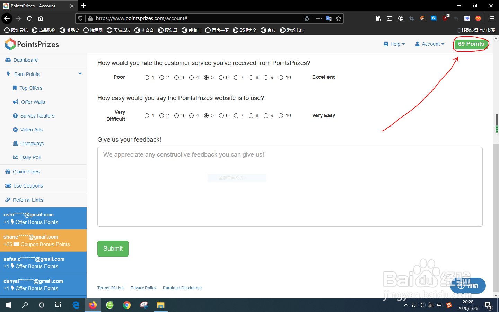The height and width of the screenshot is (312, 499).
Task: Open taskbar search
Action: tap(25, 305)
